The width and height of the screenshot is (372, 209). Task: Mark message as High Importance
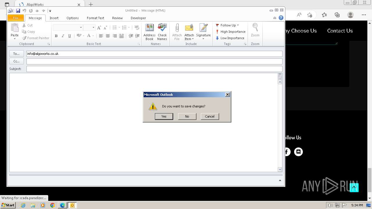pyautogui.click(x=230, y=32)
